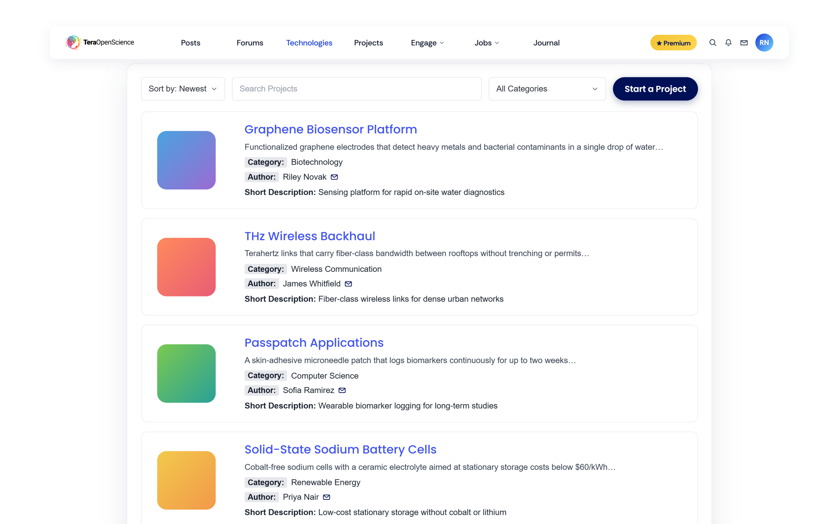Click author name Priya Nair
Image resolution: width=839 pixels, height=524 pixels.
coord(301,497)
